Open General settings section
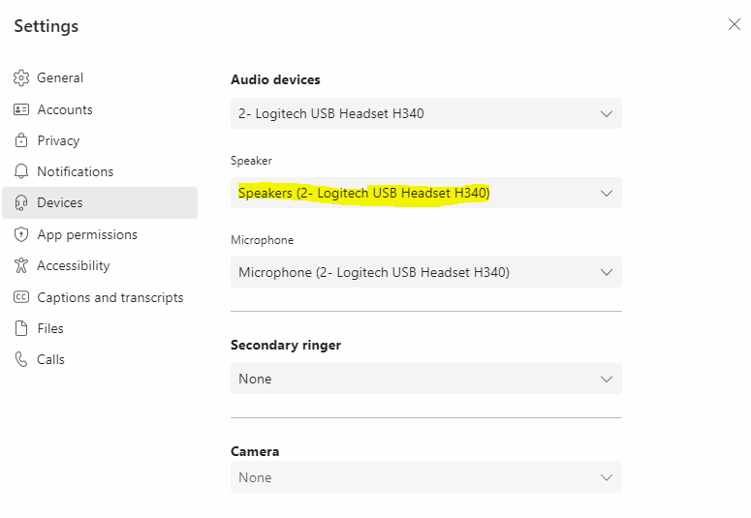 pos(100,77)
